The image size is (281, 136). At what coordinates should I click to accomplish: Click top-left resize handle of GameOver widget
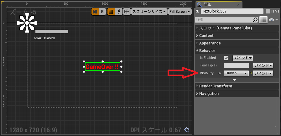click(84, 61)
